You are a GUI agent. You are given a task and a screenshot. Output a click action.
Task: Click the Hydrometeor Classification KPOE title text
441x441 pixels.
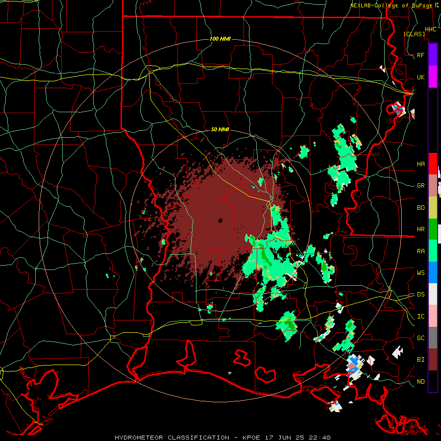pos(222,438)
